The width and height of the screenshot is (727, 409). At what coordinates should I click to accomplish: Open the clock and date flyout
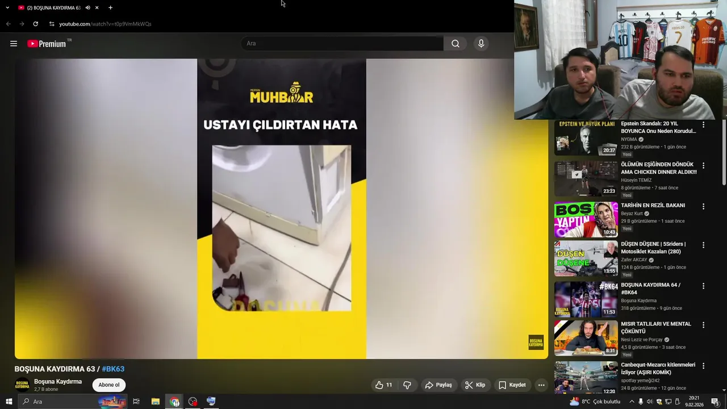click(694, 402)
